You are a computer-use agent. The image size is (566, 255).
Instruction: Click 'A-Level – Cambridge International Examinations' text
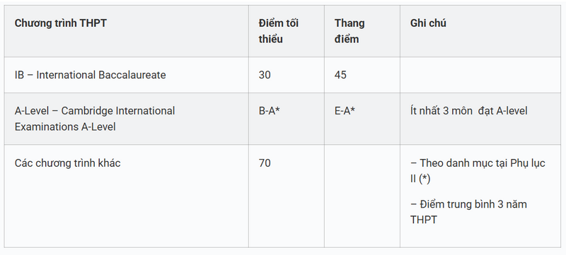[95, 119]
